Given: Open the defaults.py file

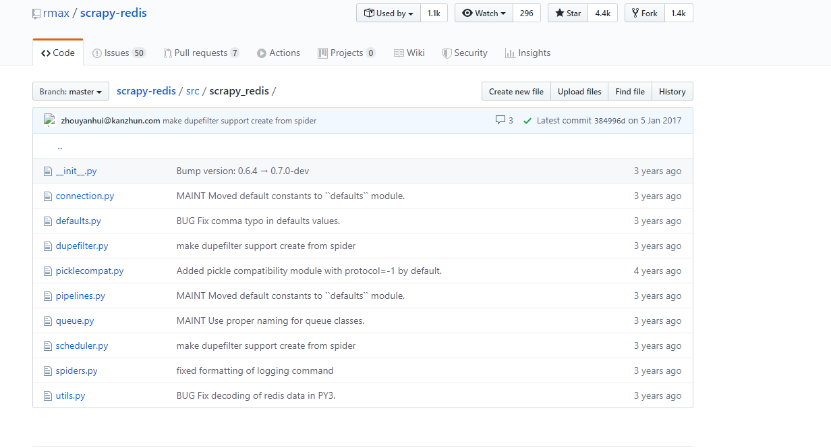Looking at the screenshot, I should click(78, 221).
